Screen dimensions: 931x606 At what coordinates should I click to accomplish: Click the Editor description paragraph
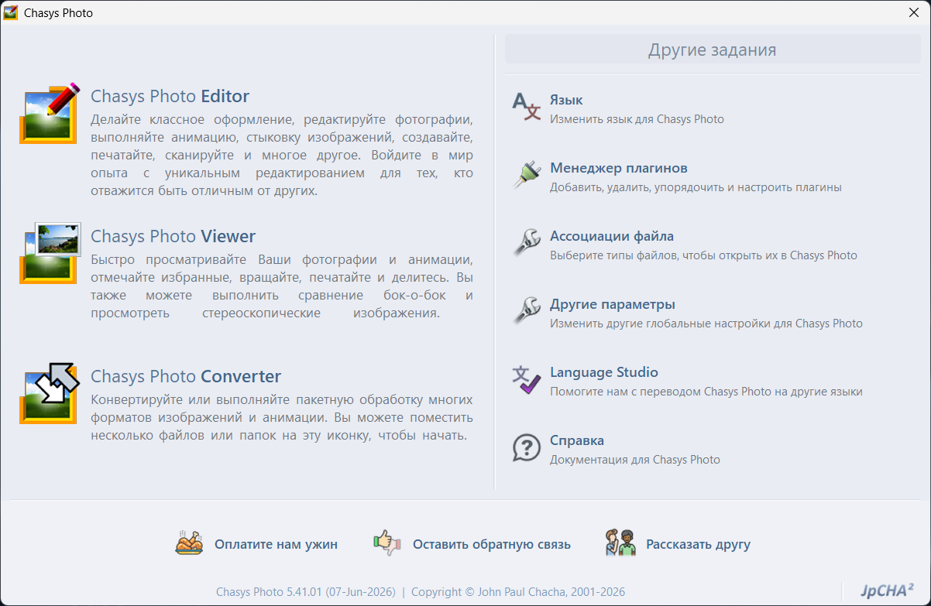[282, 155]
